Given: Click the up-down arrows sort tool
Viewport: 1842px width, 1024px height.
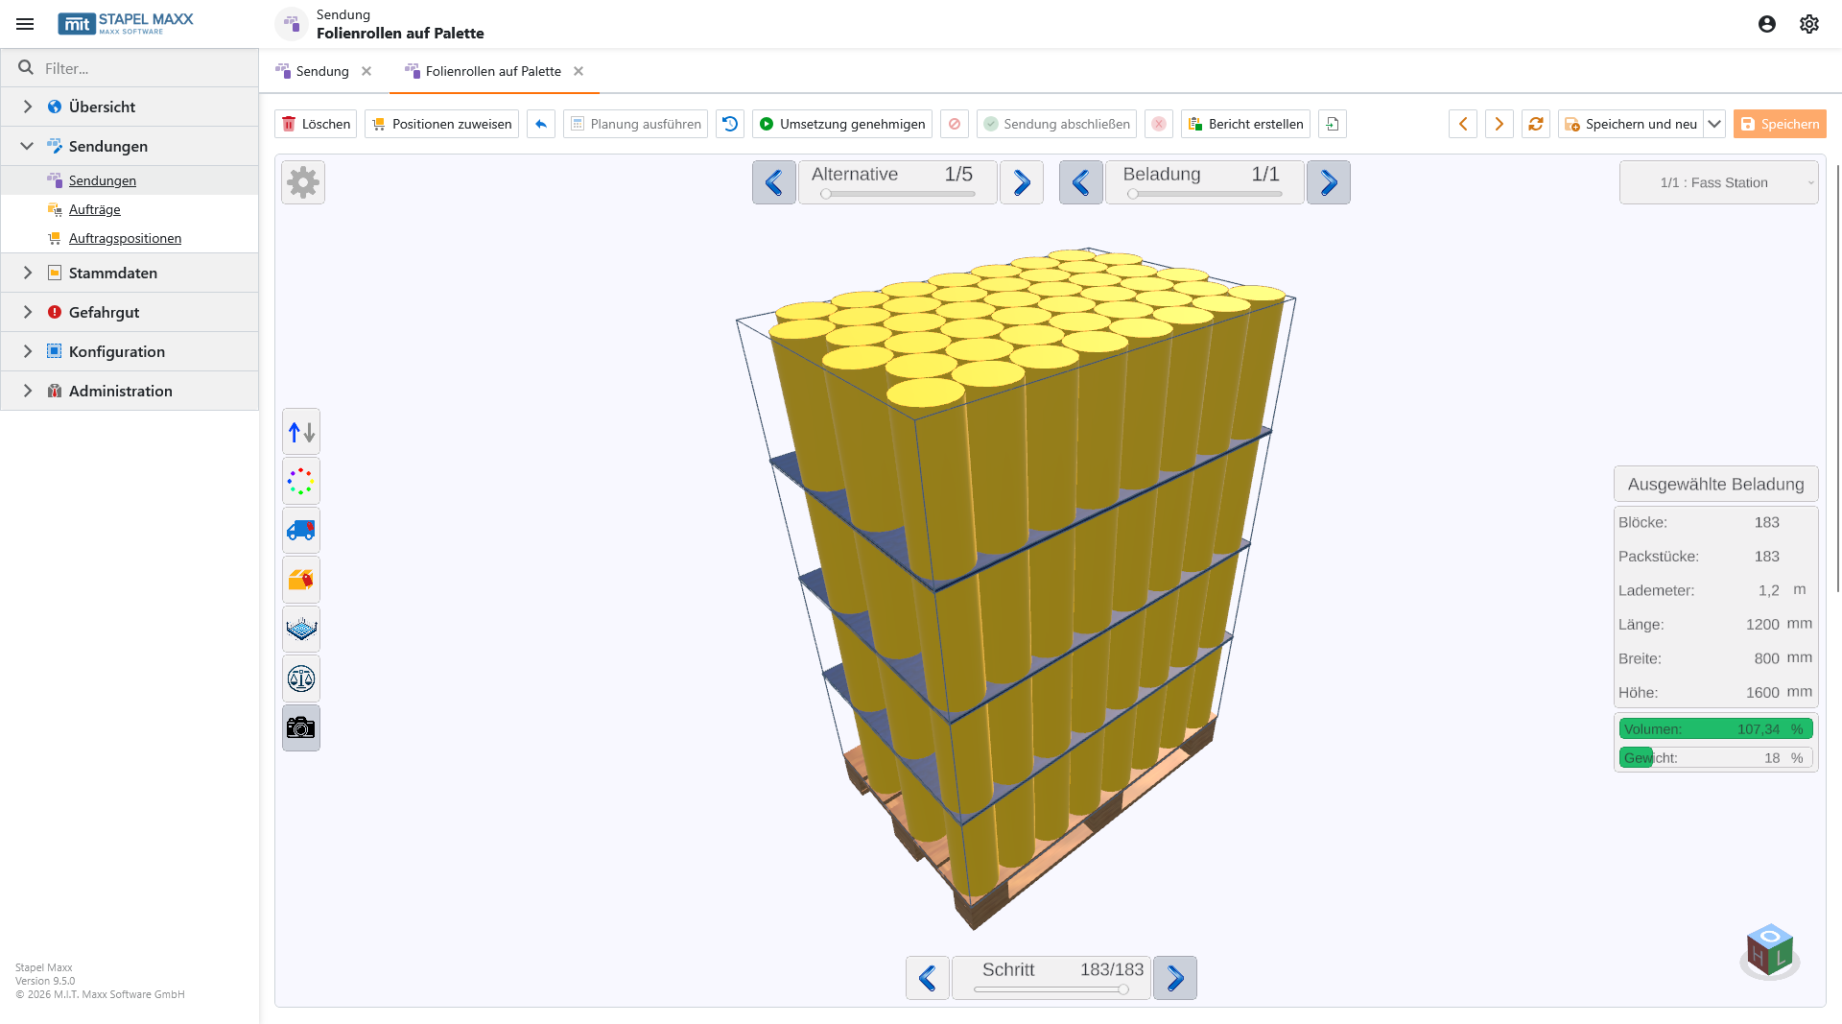Looking at the screenshot, I should pyautogui.click(x=301, y=432).
